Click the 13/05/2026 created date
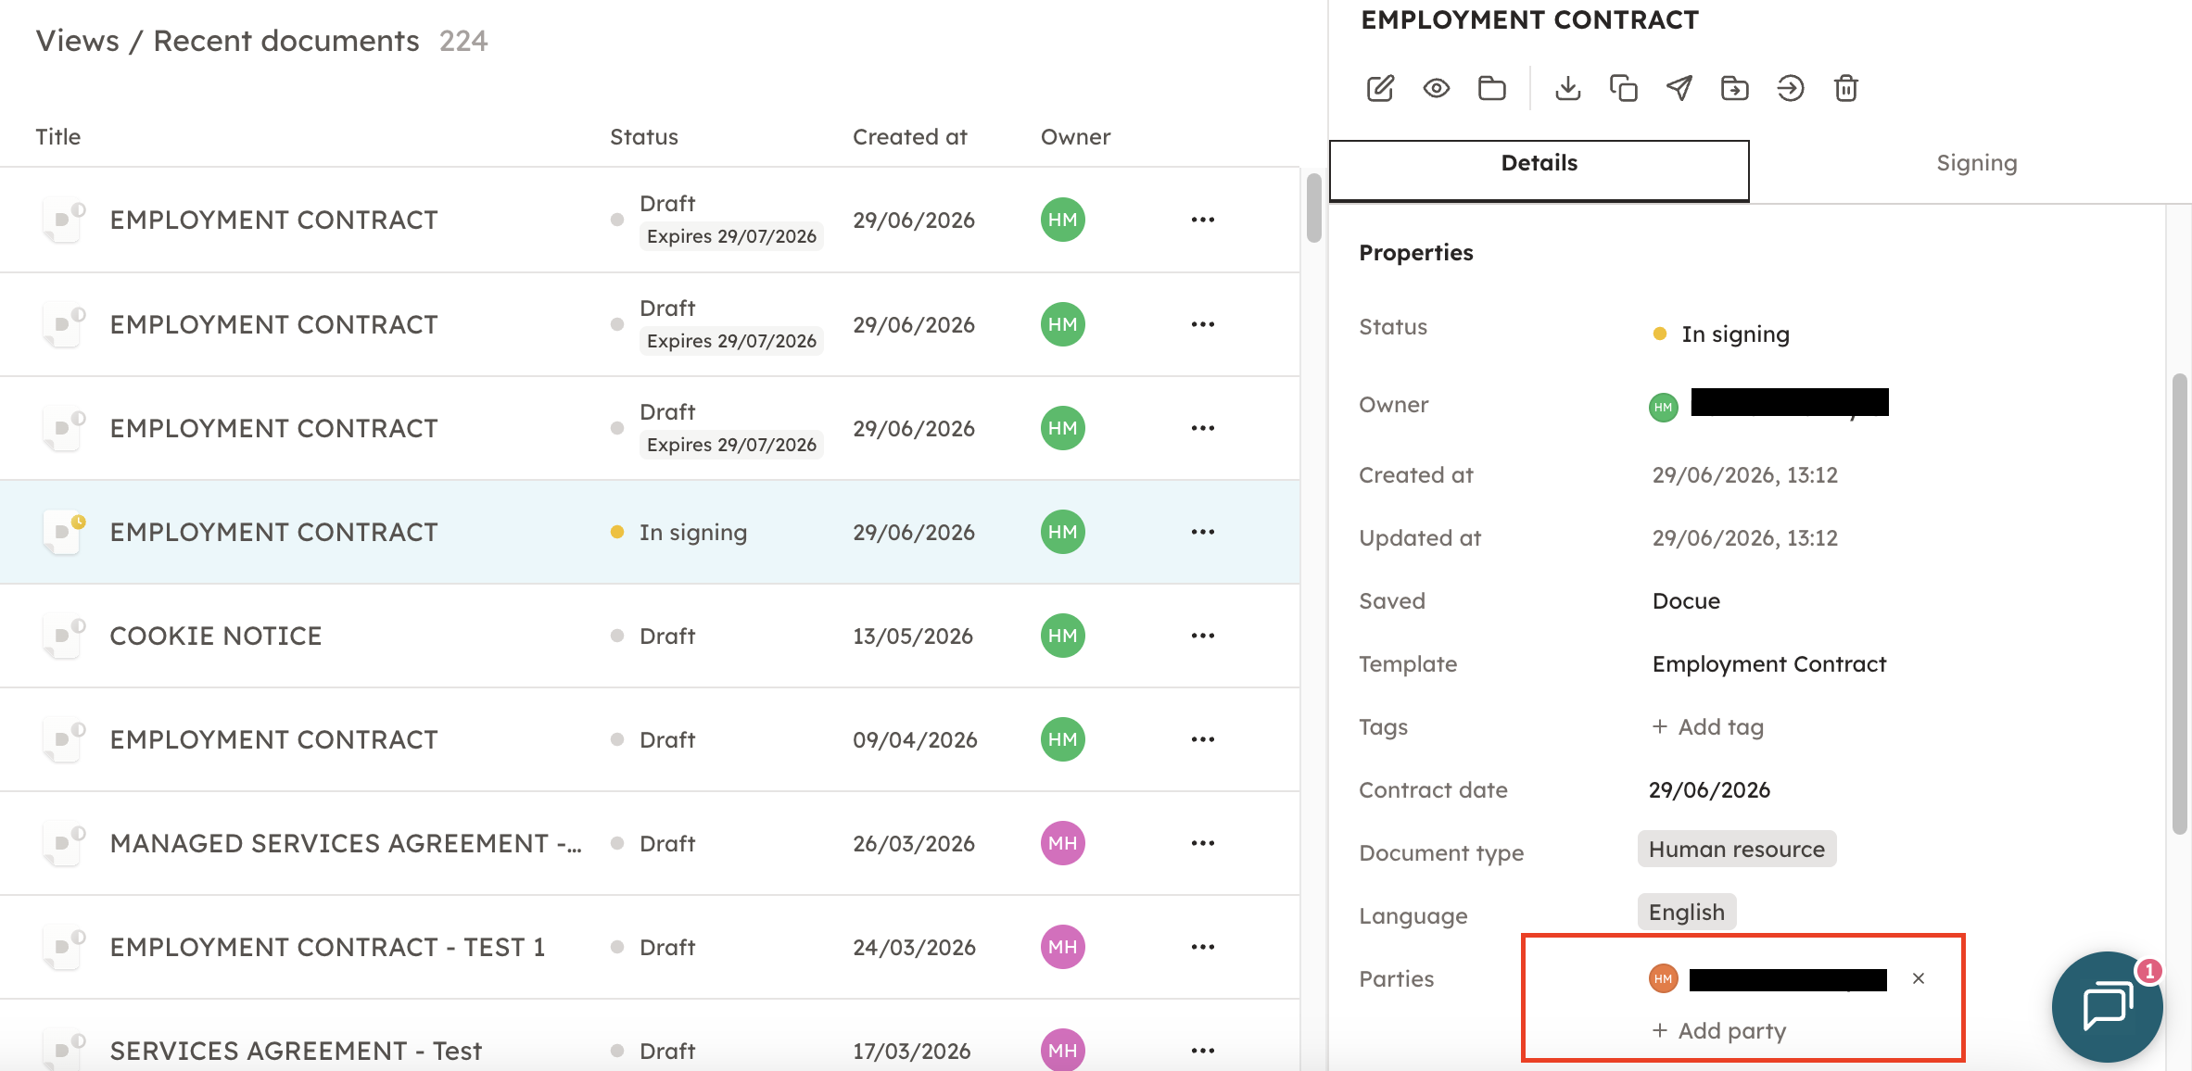This screenshot has width=2192, height=1071. point(913,636)
